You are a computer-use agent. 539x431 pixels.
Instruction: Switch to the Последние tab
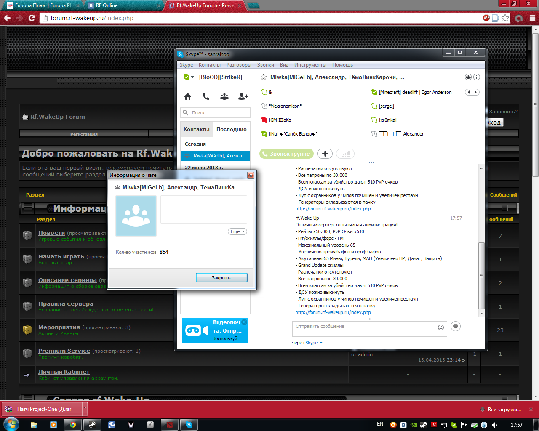231,129
